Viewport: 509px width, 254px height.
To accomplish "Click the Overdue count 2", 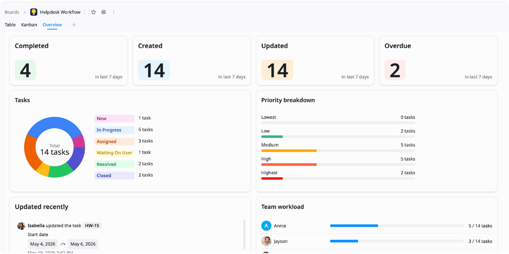I will coord(395,70).
